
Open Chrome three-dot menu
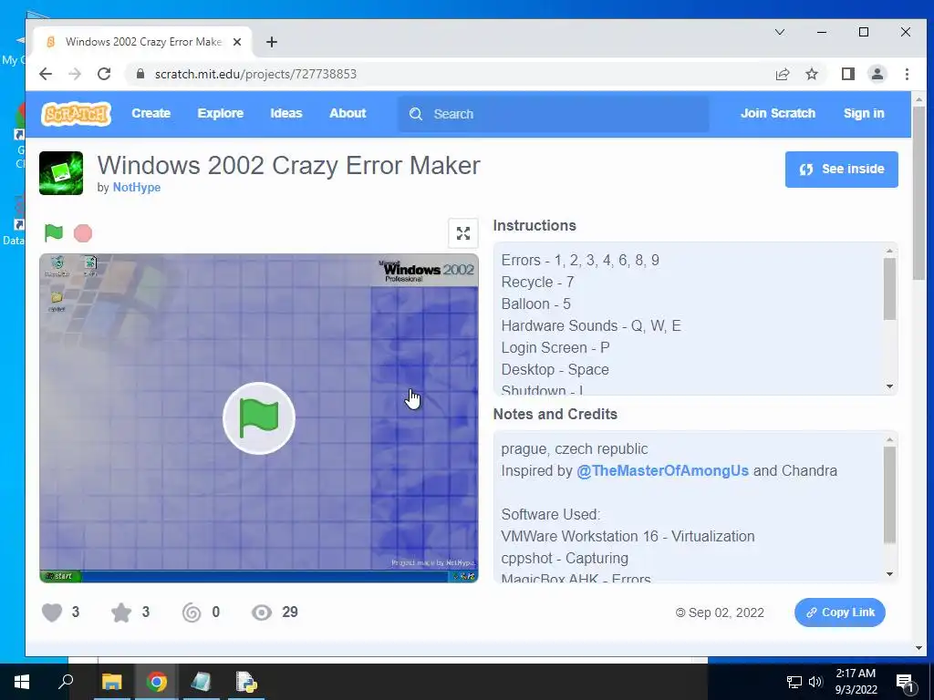[x=907, y=74]
